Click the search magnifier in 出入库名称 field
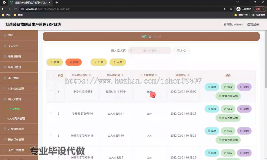Image resolution: width=267 pixels, height=160 pixels. coord(131,50)
